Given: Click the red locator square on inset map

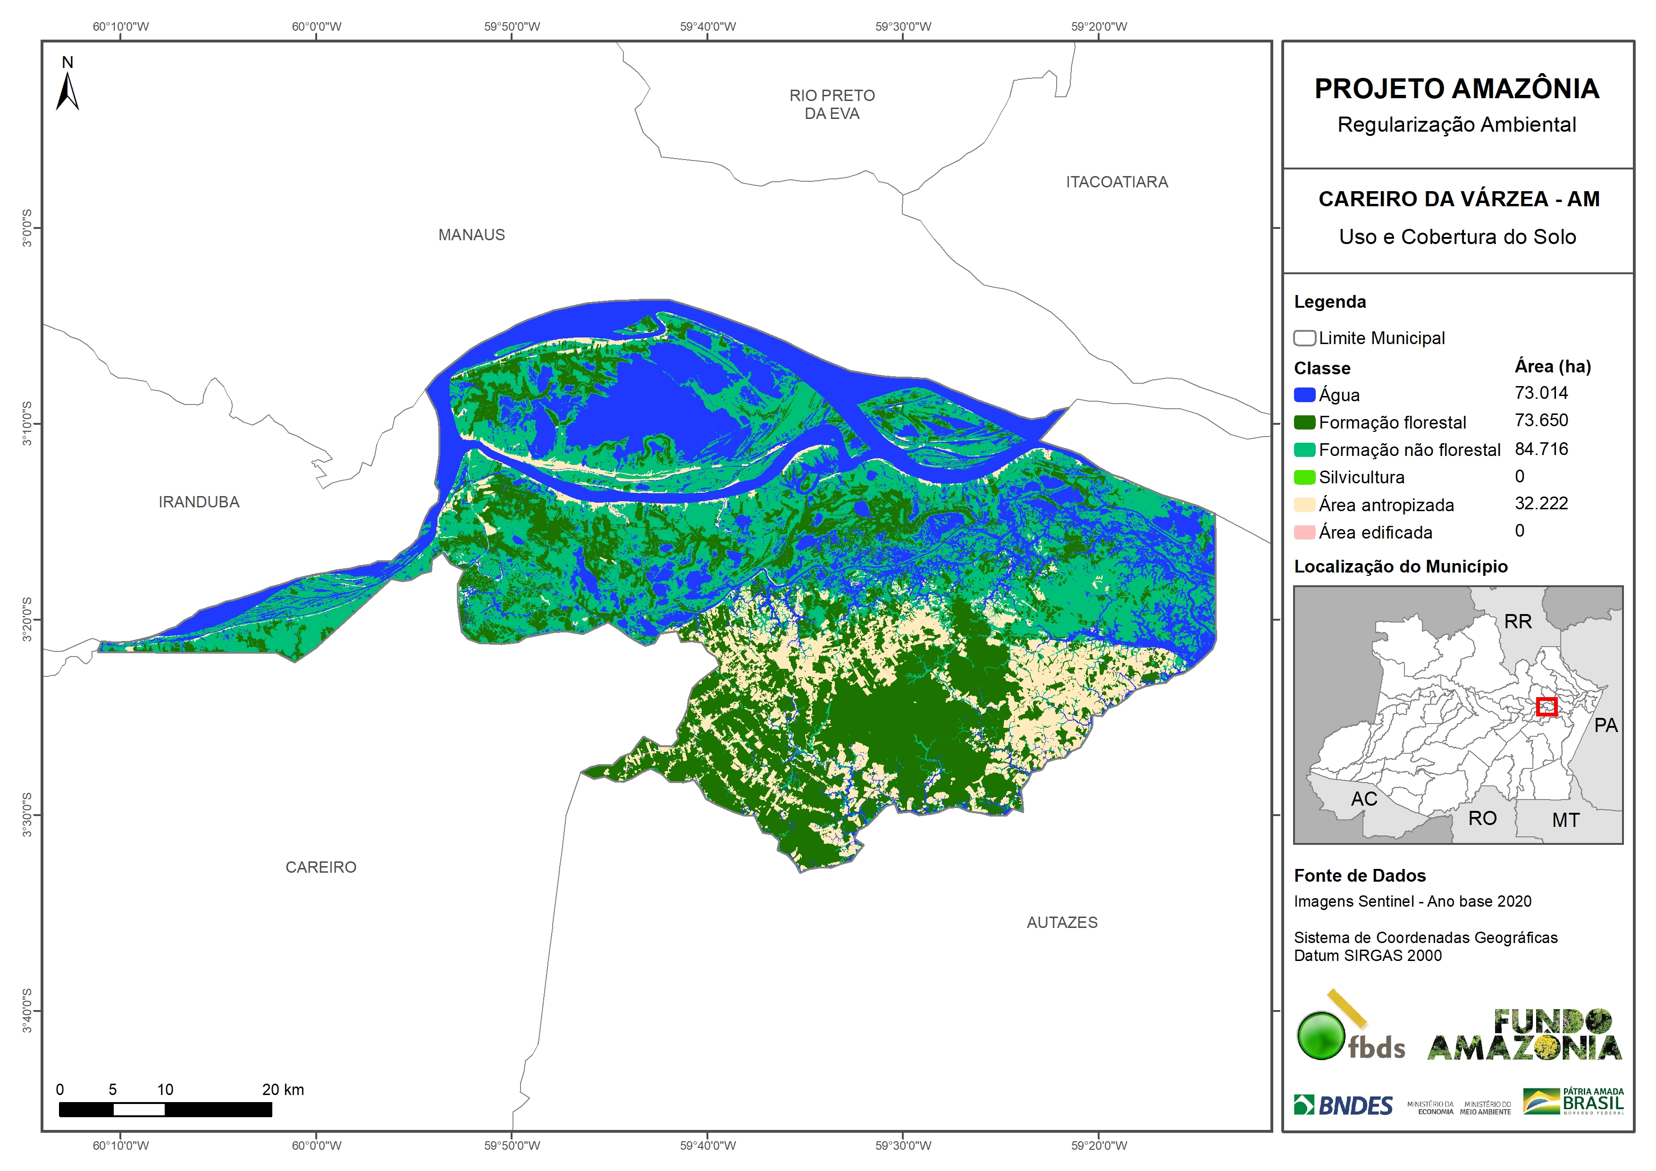Looking at the screenshot, I should 1547,707.
